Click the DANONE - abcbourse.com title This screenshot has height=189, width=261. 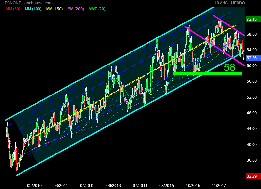click(28, 3)
